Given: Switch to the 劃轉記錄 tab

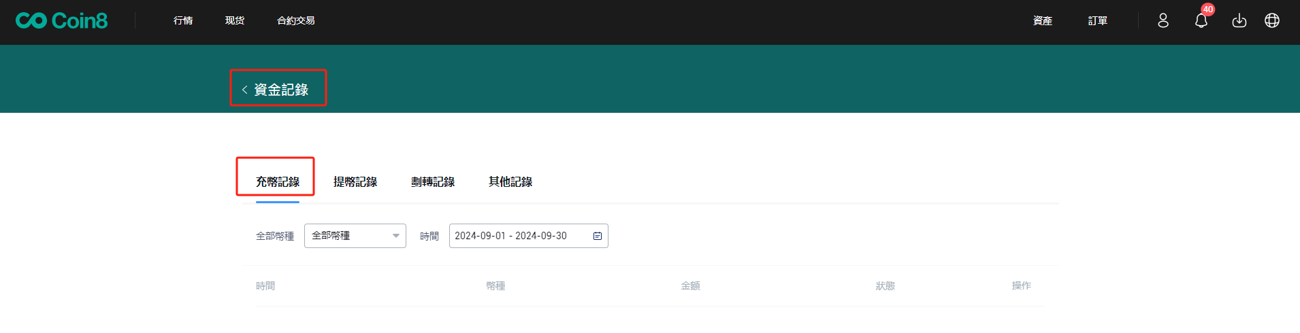Looking at the screenshot, I should coord(433,182).
